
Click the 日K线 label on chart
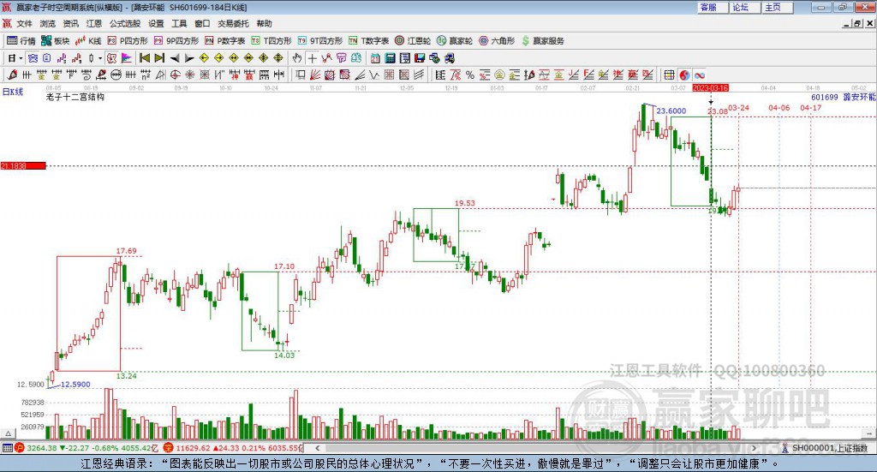[13, 92]
